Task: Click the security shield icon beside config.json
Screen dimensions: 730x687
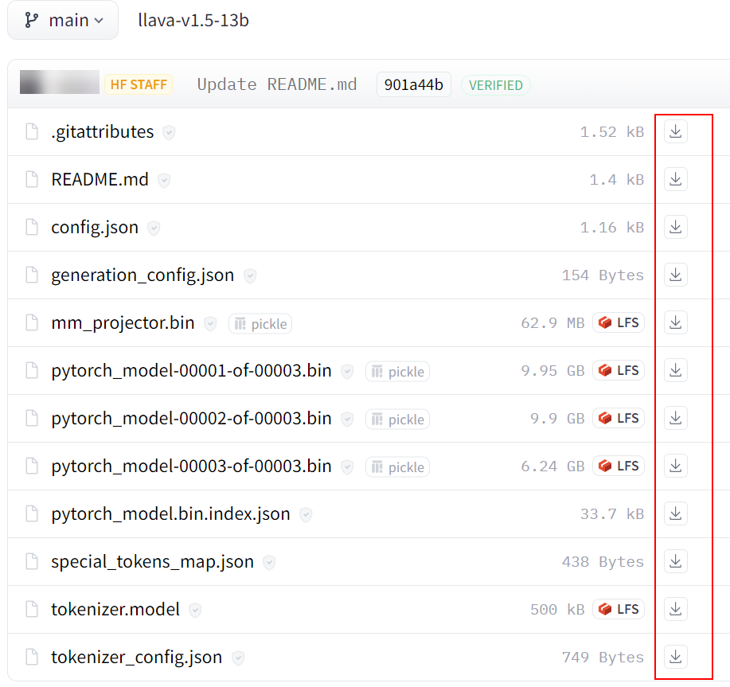Action: point(154,228)
